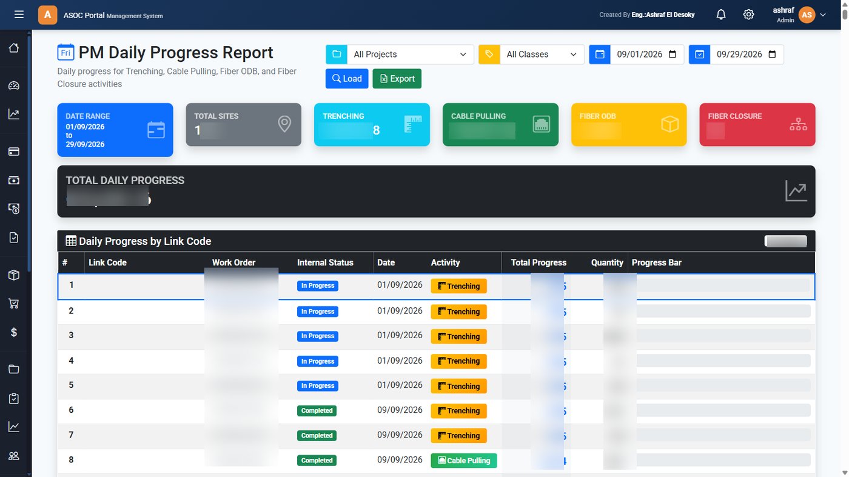Click the Total Sites summary card
This screenshot has width=849, height=477.
(x=243, y=124)
